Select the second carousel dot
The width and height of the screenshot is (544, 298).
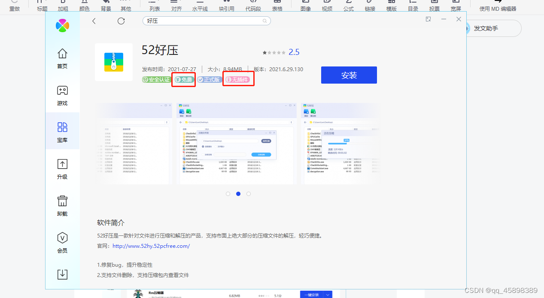coord(238,194)
